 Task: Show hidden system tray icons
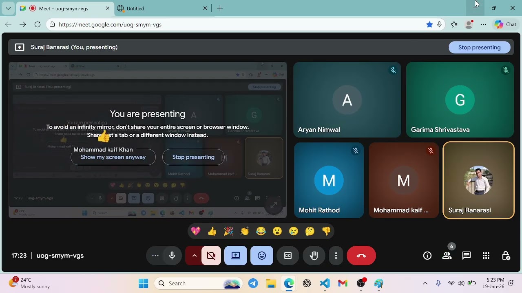(425, 283)
